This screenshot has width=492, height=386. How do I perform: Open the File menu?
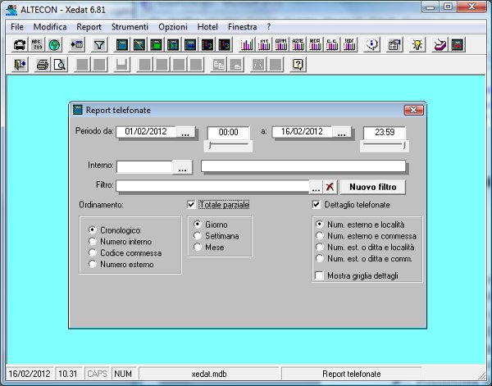click(17, 27)
